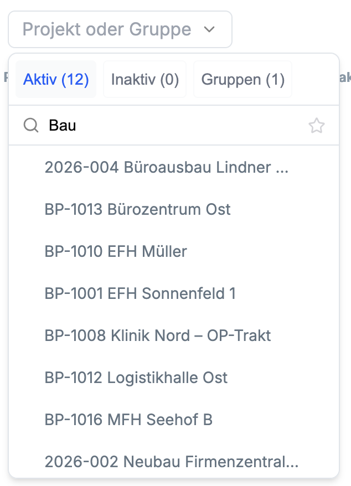The width and height of the screenshot is (351, 486).
Task: Open the Inaktiv (0) tab
Action: [x=145, y=80]
